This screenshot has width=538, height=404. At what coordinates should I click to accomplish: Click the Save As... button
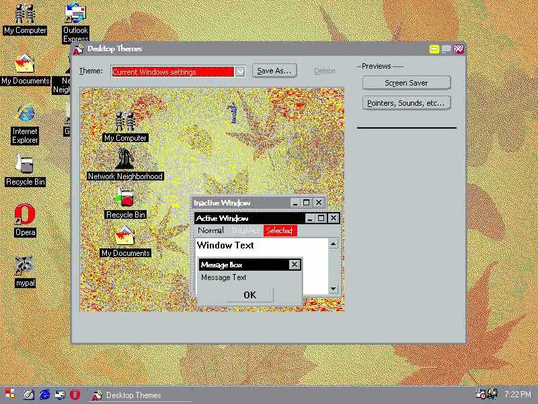(x=274, y=71)
